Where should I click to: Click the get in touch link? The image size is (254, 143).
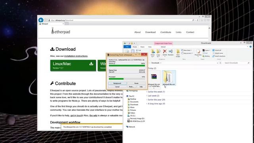click(77, 116)
